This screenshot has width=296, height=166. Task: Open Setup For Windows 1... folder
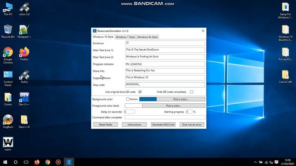point(285,10)
